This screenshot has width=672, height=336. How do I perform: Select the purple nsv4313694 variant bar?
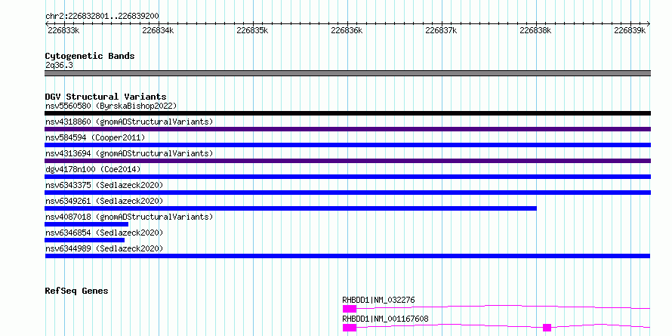(x=347, y=161)
